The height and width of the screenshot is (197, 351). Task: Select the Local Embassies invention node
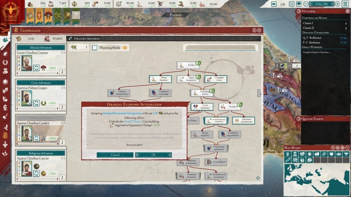click(202, 107)
